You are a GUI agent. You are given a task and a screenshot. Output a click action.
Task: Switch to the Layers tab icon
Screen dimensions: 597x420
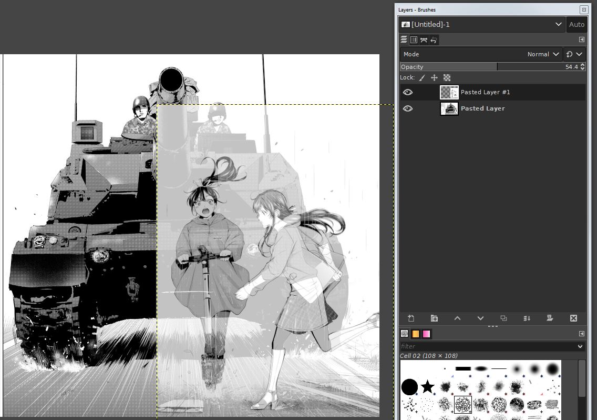[404, 39]
